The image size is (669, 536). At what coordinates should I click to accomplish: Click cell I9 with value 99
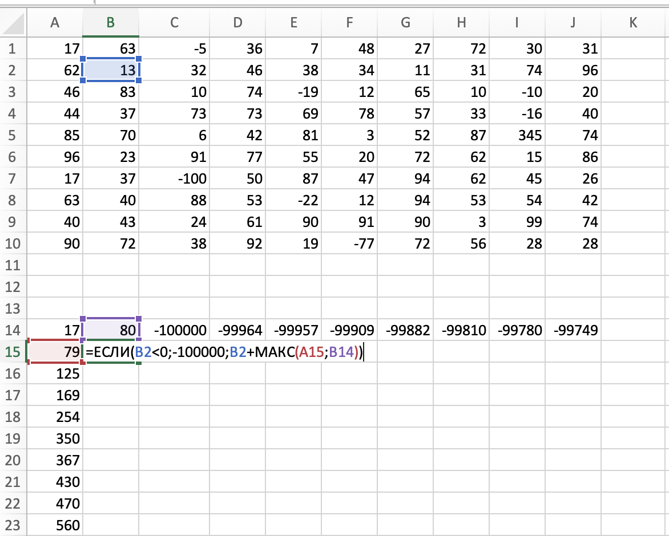tap(518, 222)
